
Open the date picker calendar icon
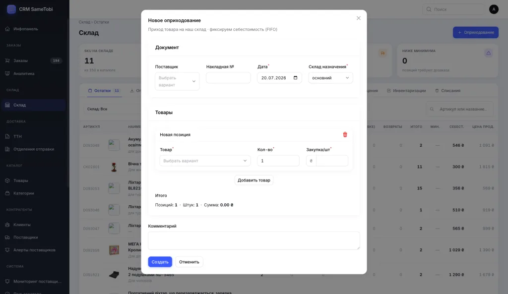coord(295,78)
